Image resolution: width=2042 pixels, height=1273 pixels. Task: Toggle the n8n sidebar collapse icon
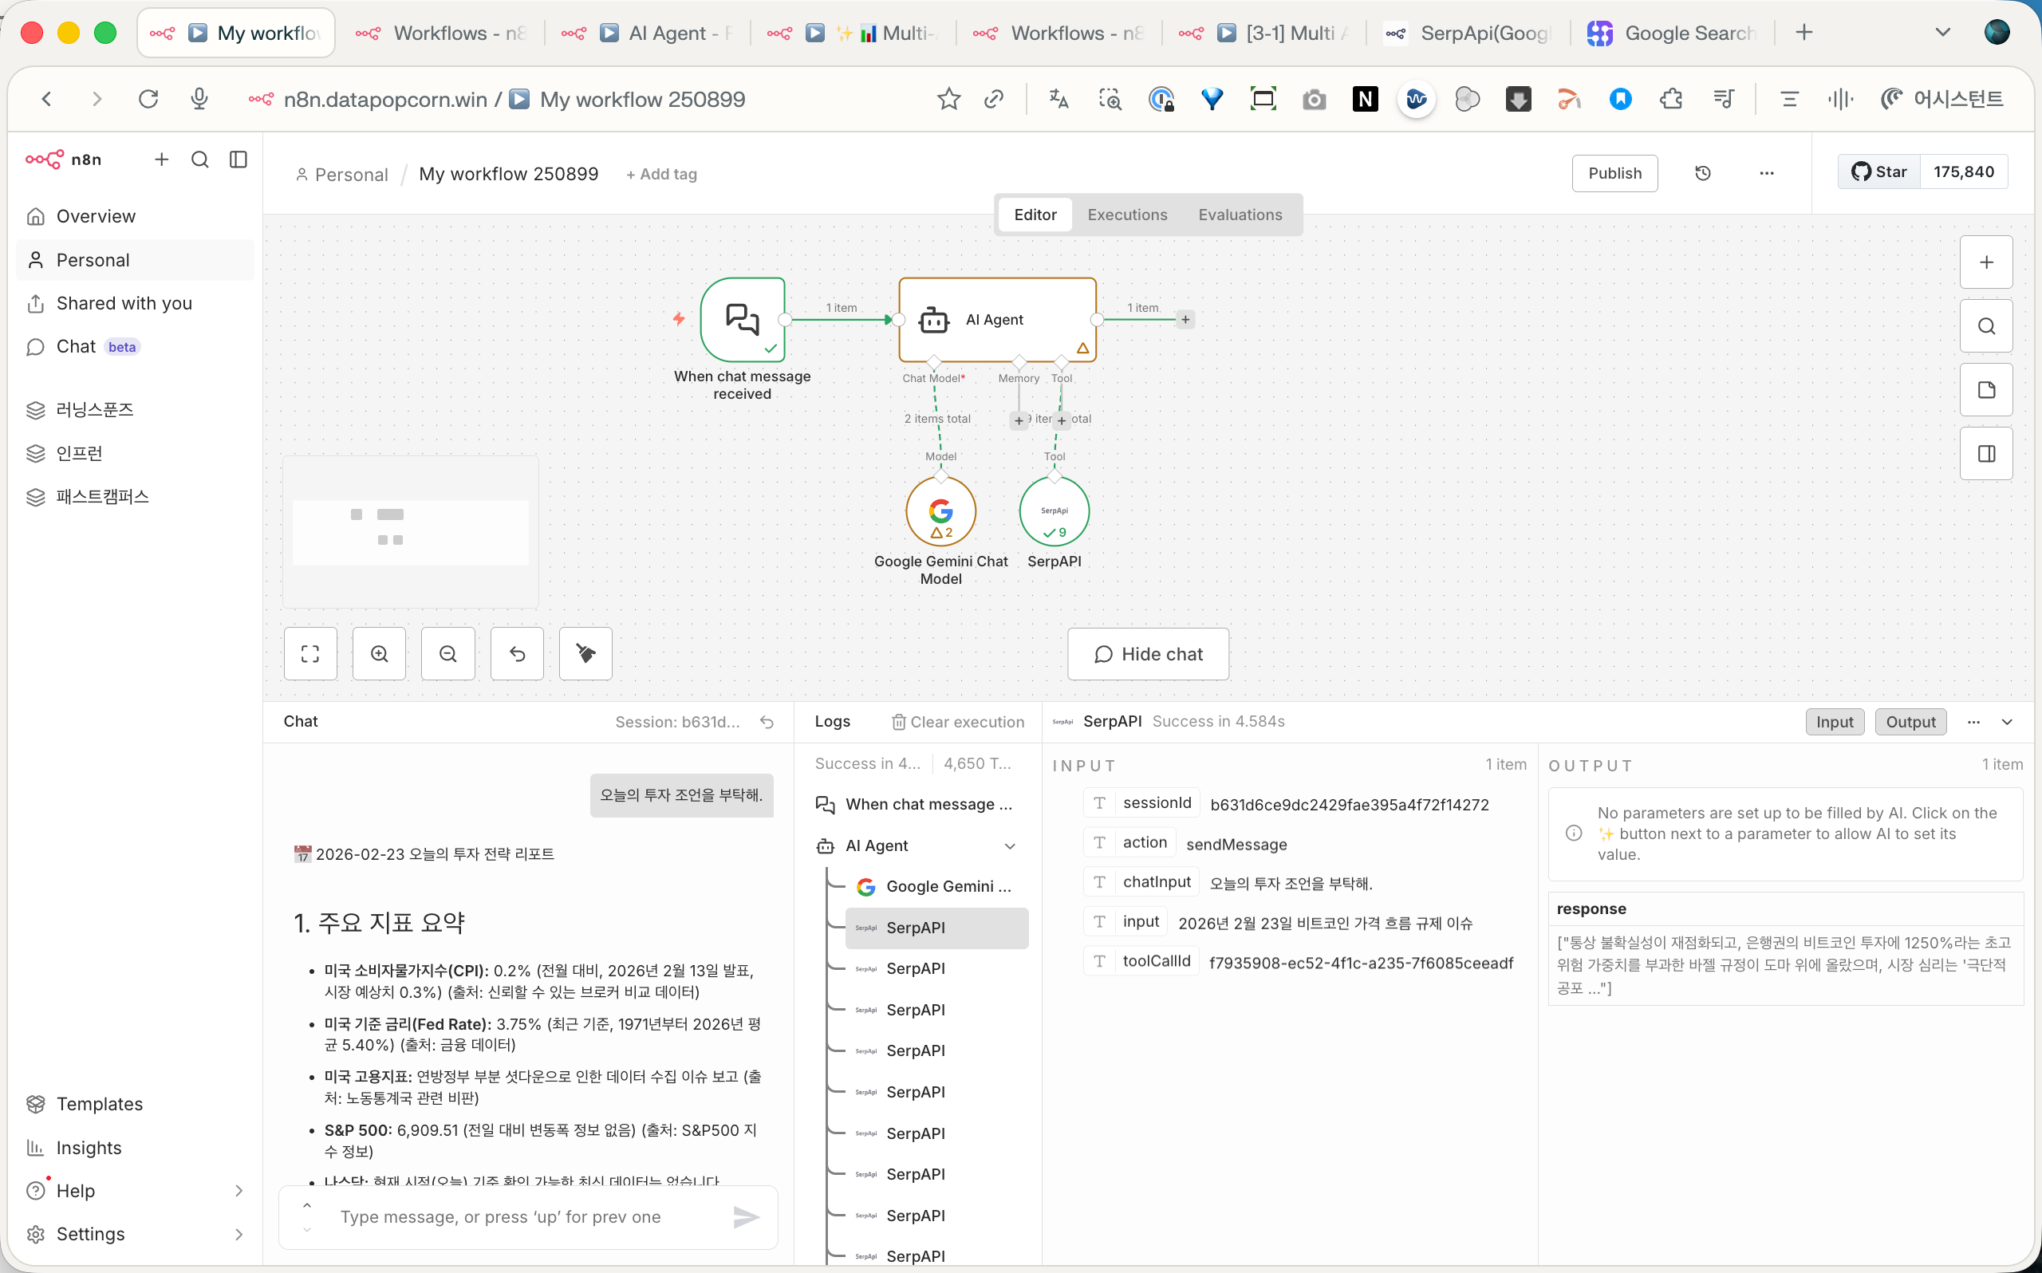[238, 160]
